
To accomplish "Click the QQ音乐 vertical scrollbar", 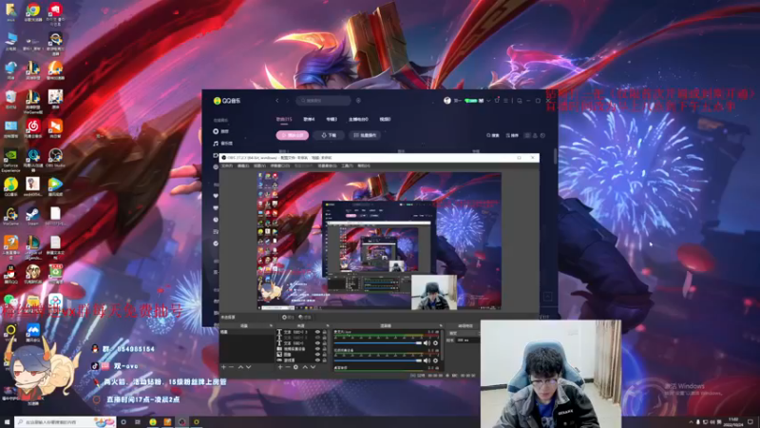I will click(x=555, y=156).
